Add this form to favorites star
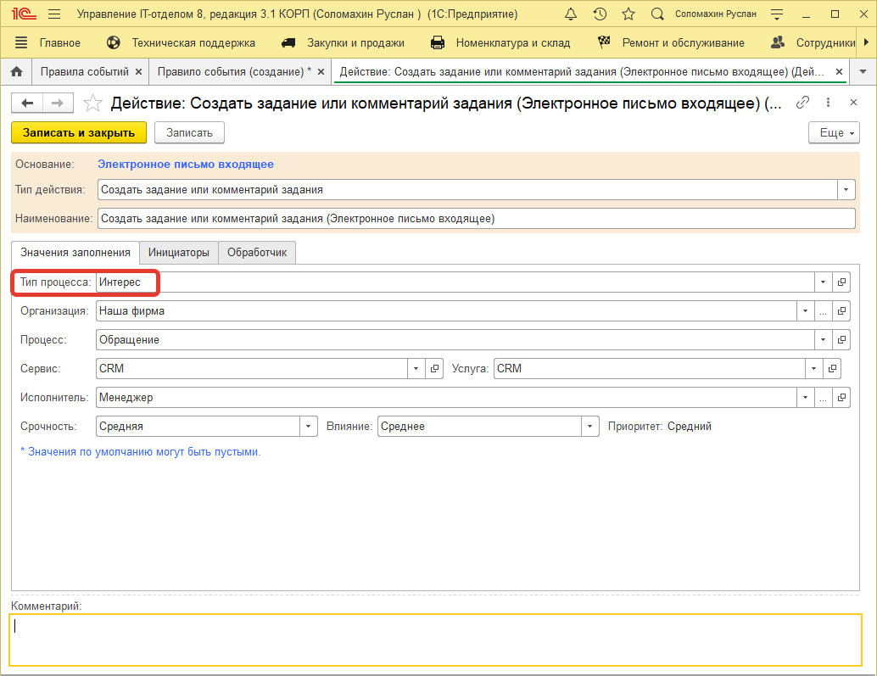 tap(93, 103)
